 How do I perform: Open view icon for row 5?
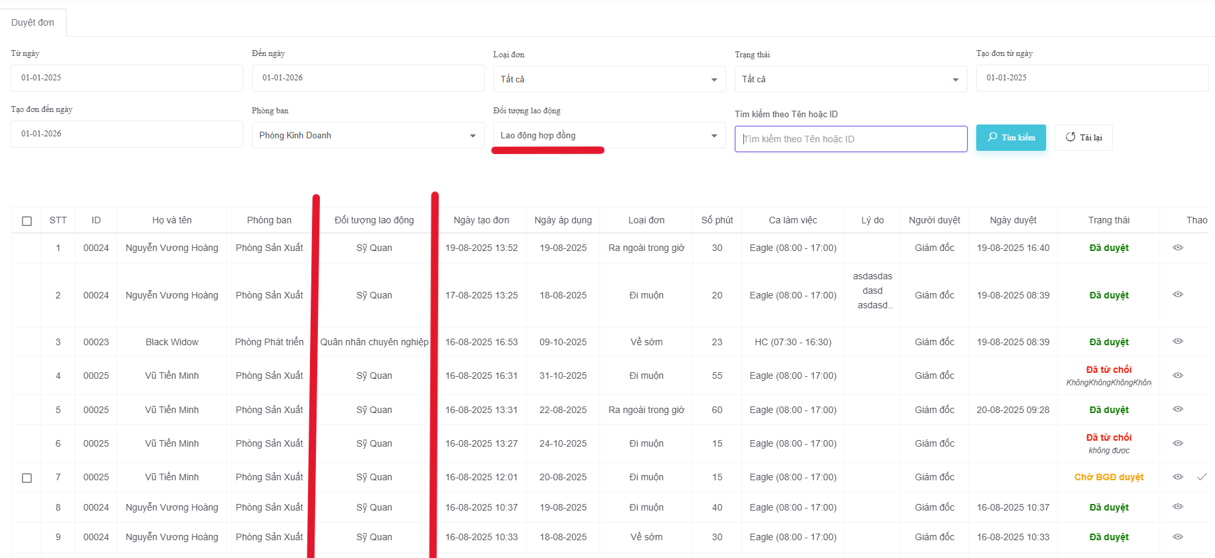click(x=1177, y=409)
